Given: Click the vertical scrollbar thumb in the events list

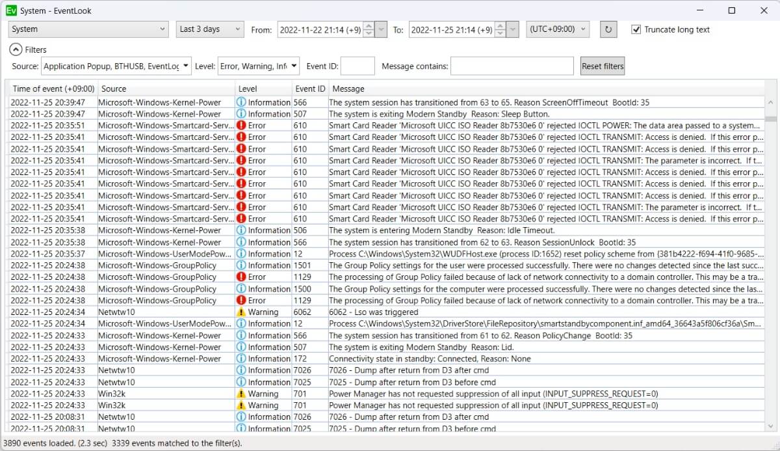Looking at the screenshot, I should [x=771, y=119].
